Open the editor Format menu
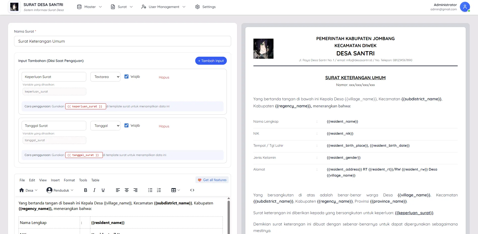478x234 pixels. coord(69,180)
